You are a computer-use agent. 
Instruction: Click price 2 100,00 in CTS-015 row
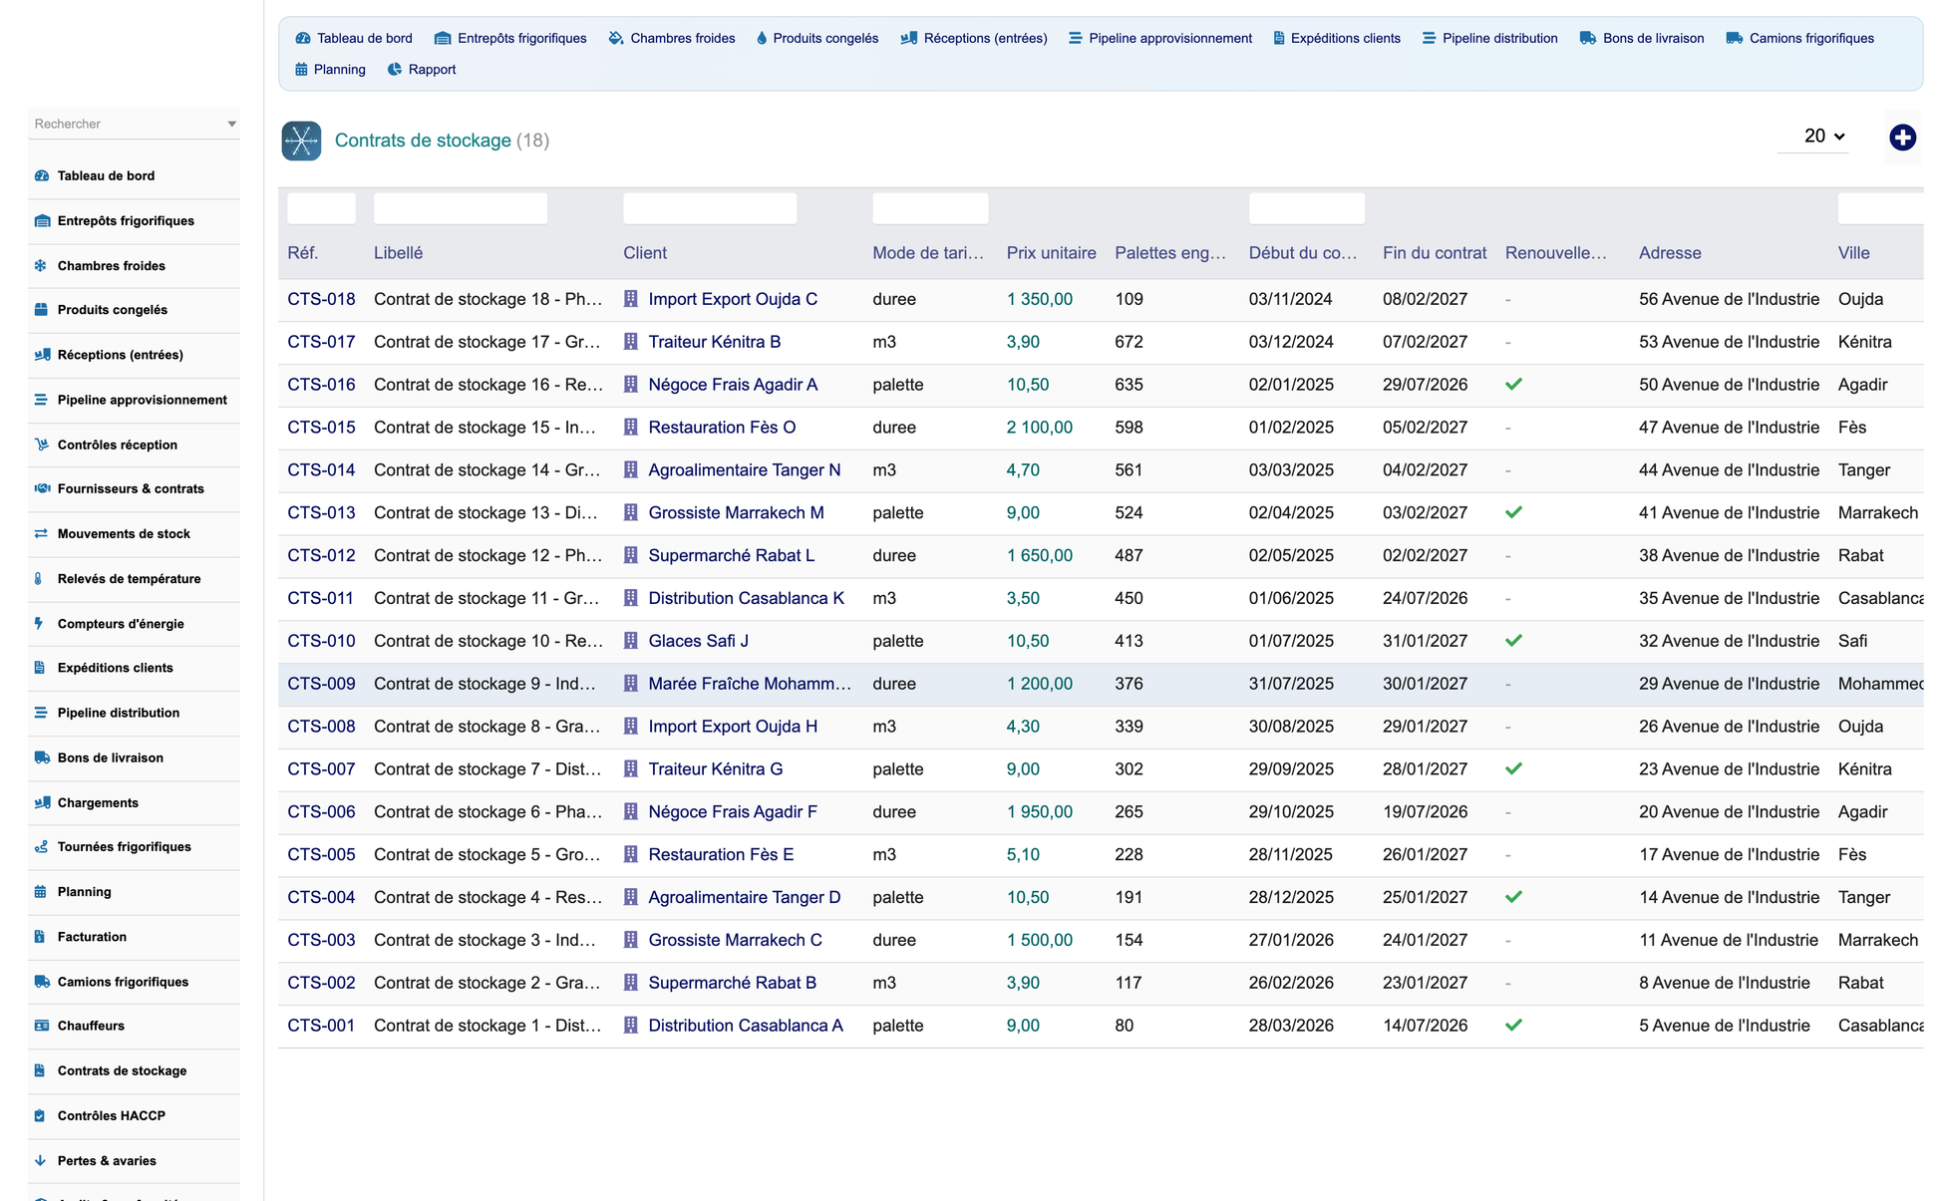point(1039,428)
